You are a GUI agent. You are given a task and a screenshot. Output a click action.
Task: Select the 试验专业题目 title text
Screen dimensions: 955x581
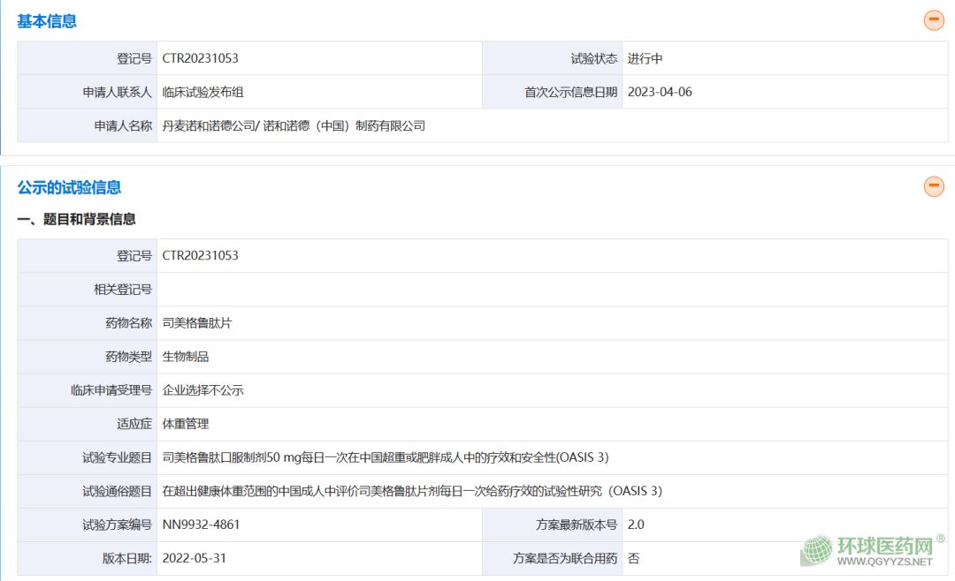pos(385,457)
